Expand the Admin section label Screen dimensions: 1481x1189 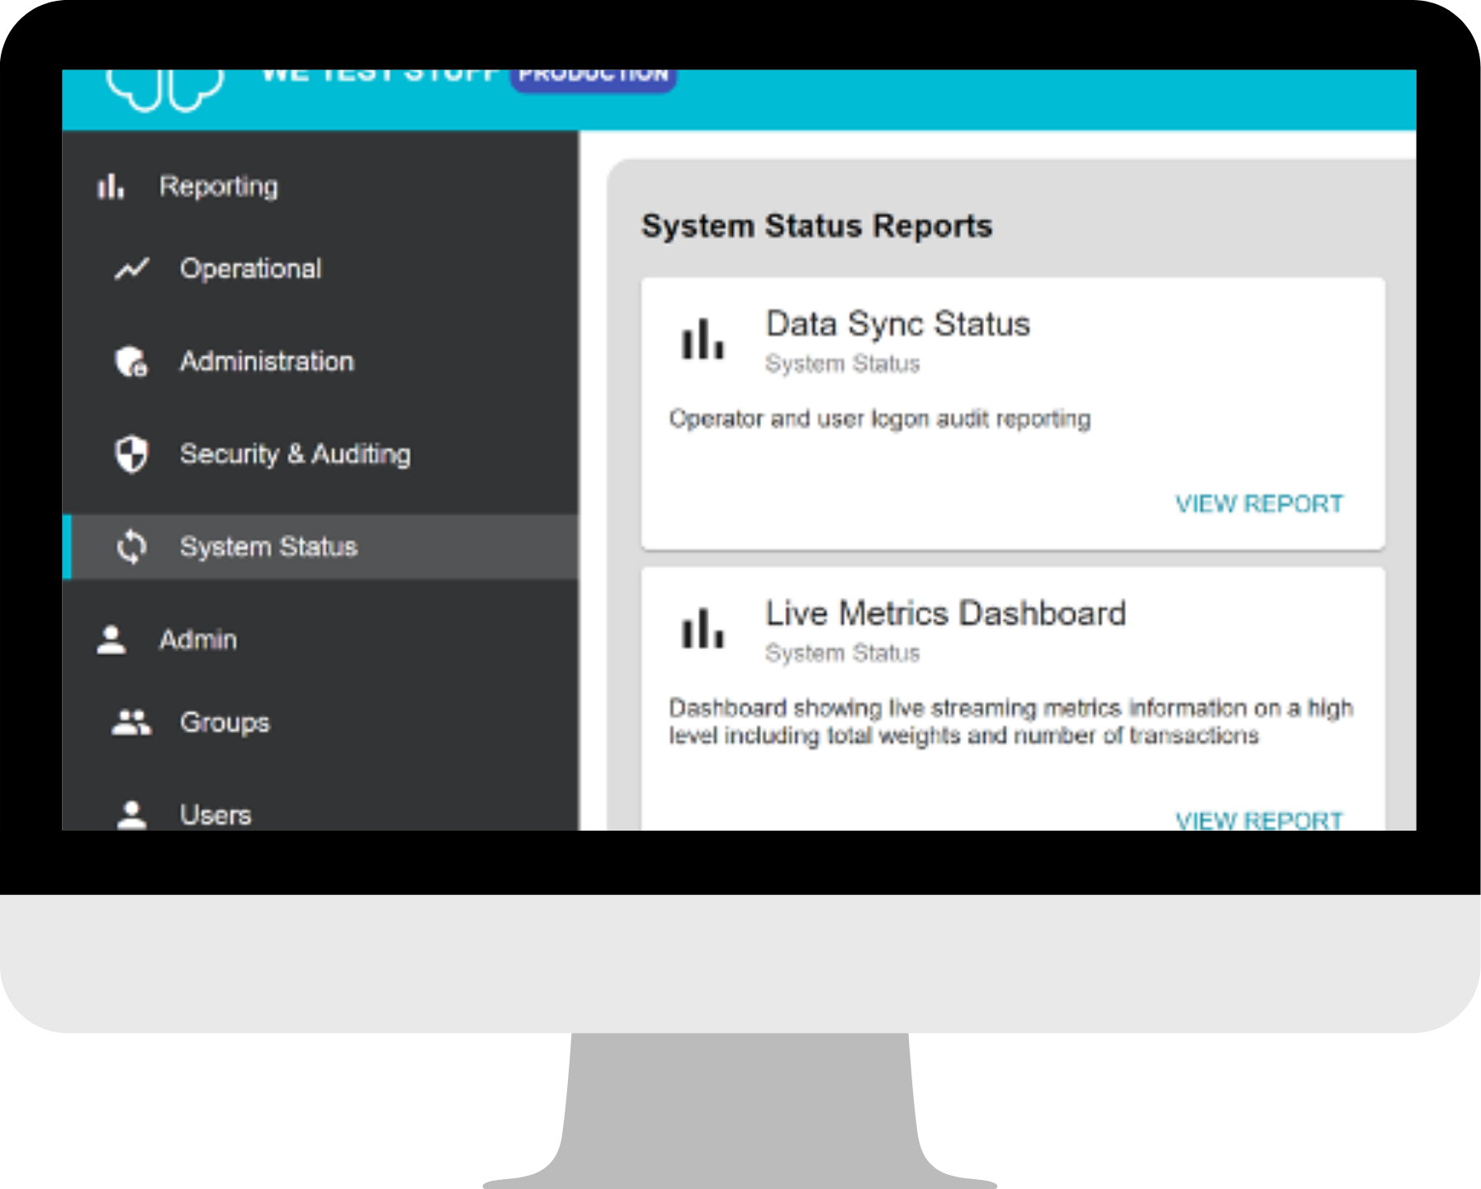(198, 640)
